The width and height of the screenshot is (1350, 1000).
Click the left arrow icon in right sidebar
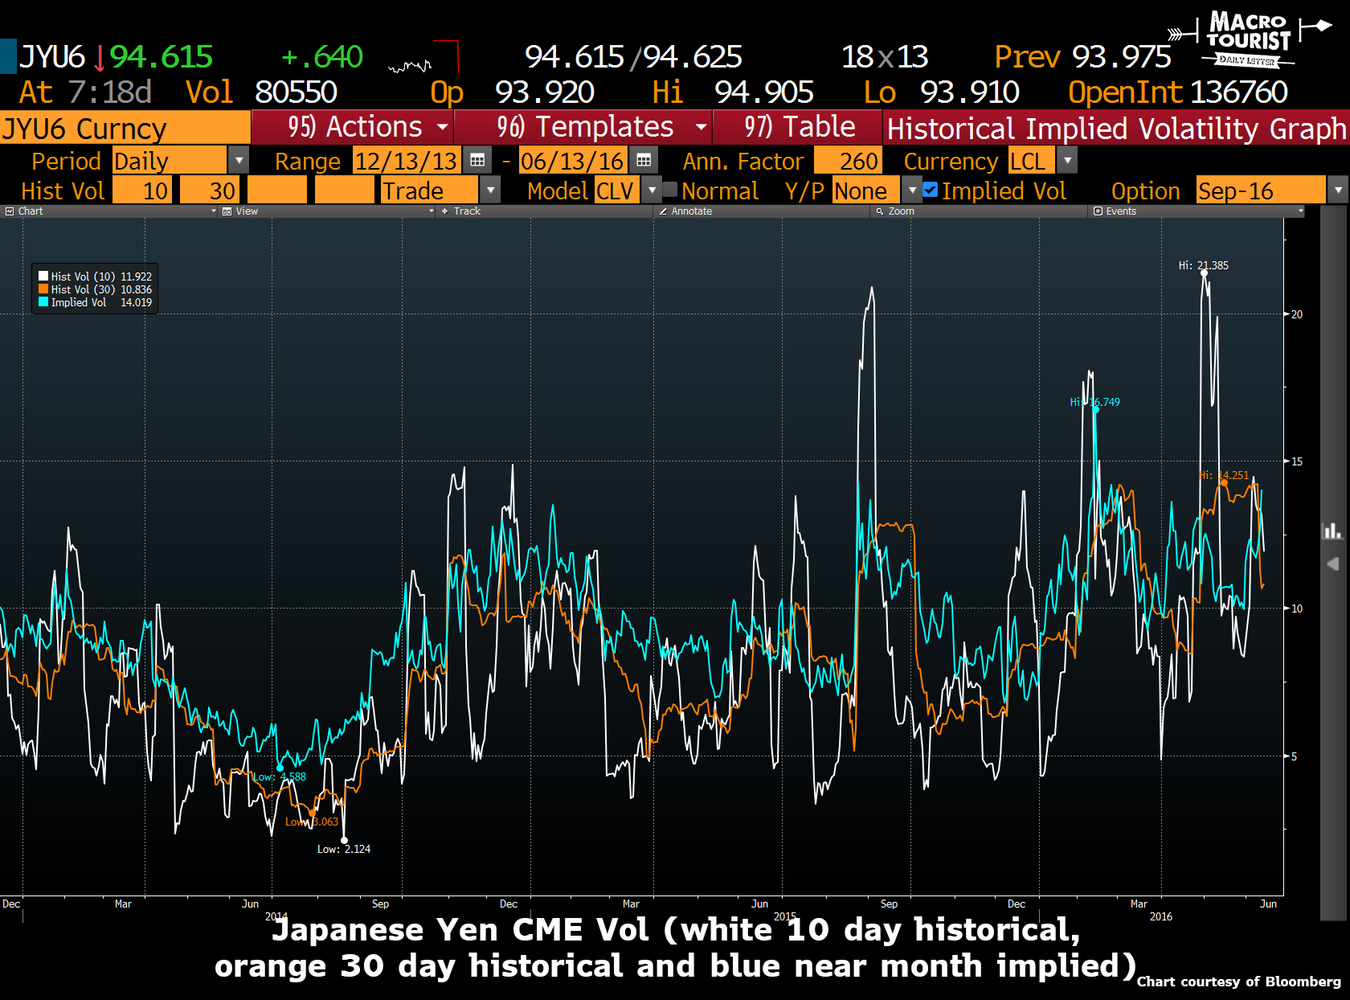tap(1332, 564)
